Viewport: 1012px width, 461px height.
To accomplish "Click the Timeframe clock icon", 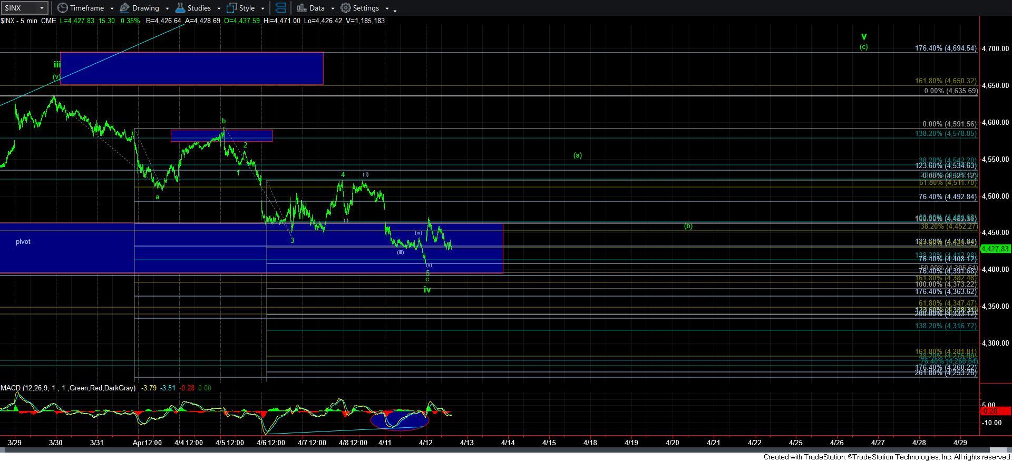I will pos(62,8).
